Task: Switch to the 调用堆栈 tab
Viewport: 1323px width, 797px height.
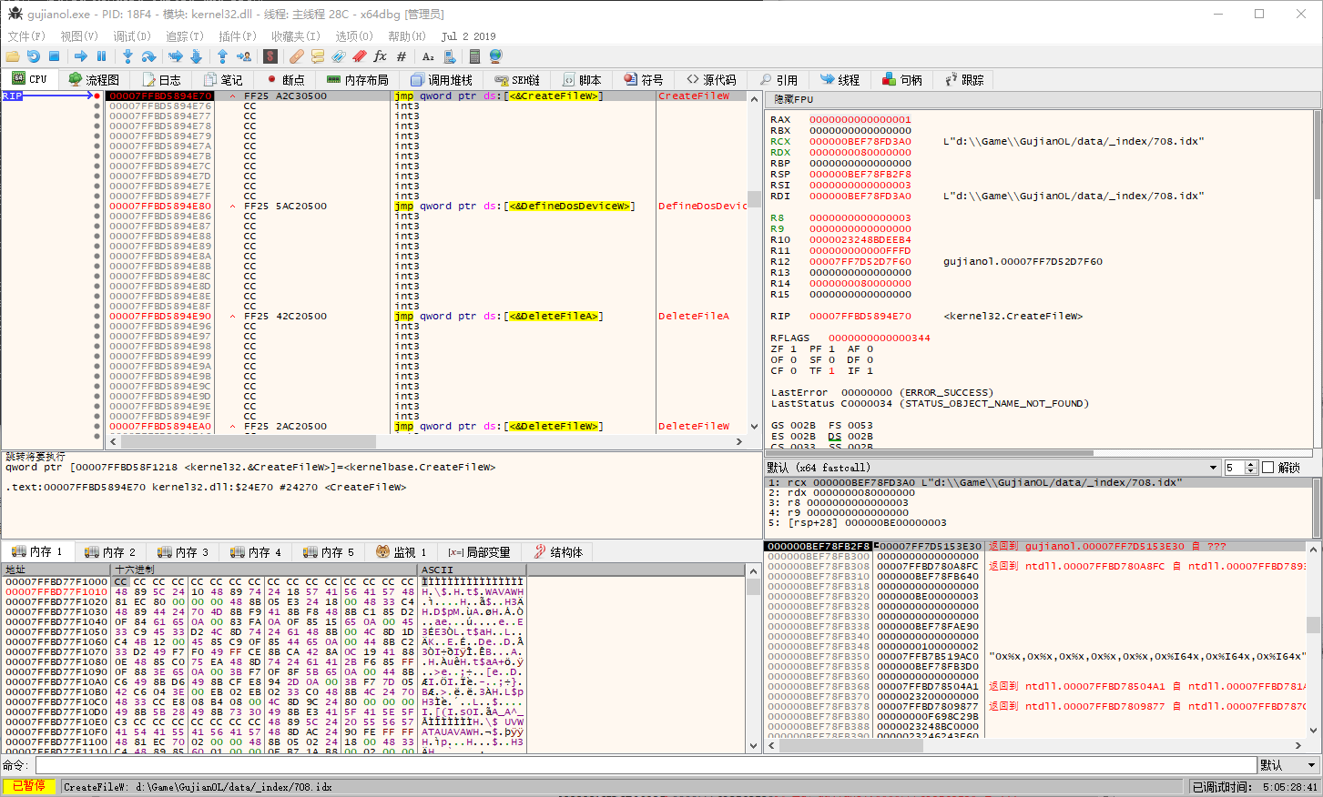Action: [x=442, y=80]
